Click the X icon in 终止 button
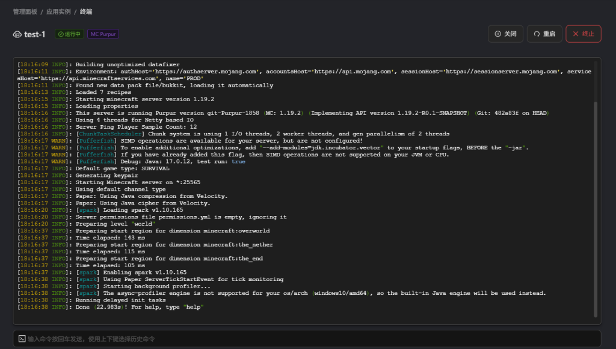The height and width of the screenshot is (349, 616). (576, 34)
